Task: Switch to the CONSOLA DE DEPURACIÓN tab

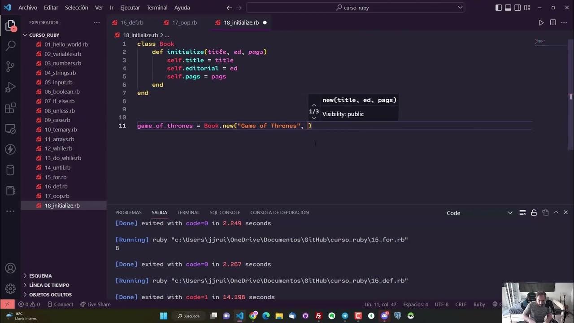Action: pyautogui.click(x=279, y=213)
